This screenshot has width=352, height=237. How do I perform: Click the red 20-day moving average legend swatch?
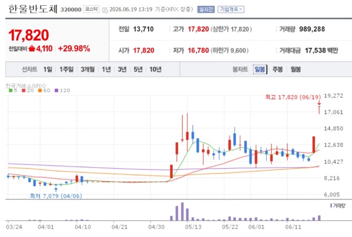tap(24, 90)
